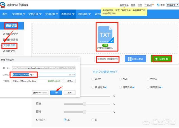Set 公开文件 to 是
The width and height of the screenshot is (179, 128).
pyautogui.click(x=65, y=120)
